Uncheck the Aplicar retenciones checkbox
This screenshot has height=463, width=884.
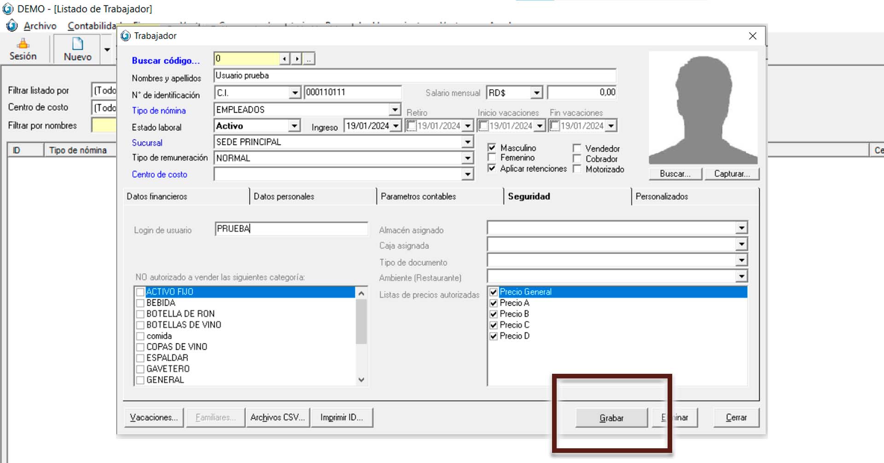[x=492, y=168]
